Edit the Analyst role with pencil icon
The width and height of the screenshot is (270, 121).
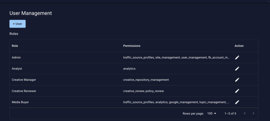237,69
